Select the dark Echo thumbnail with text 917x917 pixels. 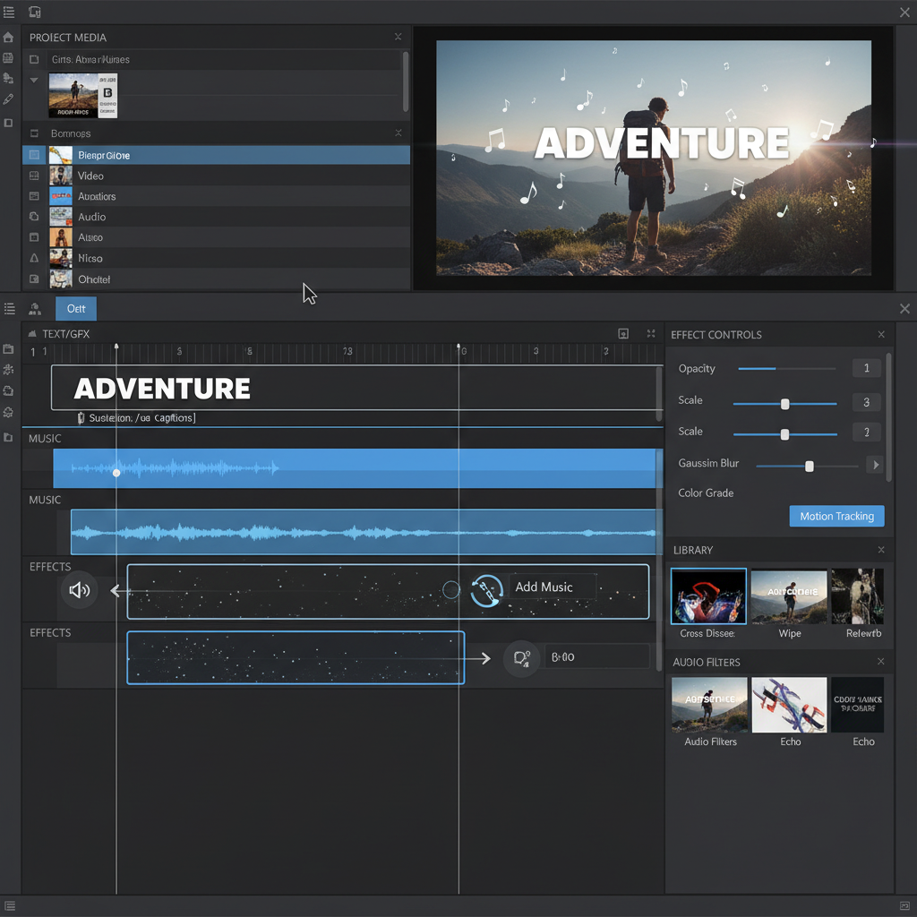point(857,705)
